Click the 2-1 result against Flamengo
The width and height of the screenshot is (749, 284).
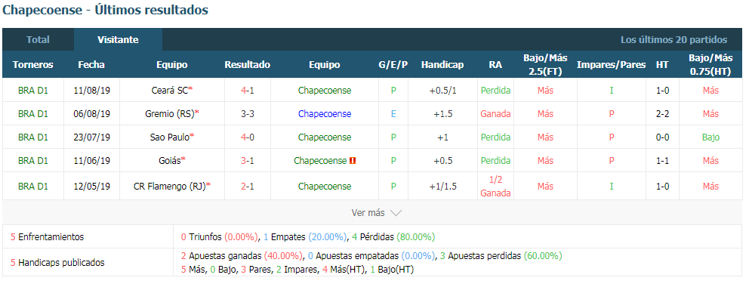pos(248,187)
